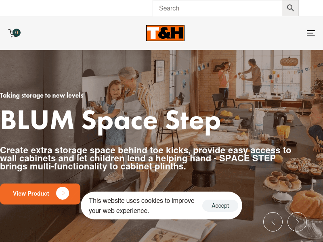Screen dimensions: 323x242
Task: Click the View Product button
Action: pyautogui.click(x=40, y=194)
